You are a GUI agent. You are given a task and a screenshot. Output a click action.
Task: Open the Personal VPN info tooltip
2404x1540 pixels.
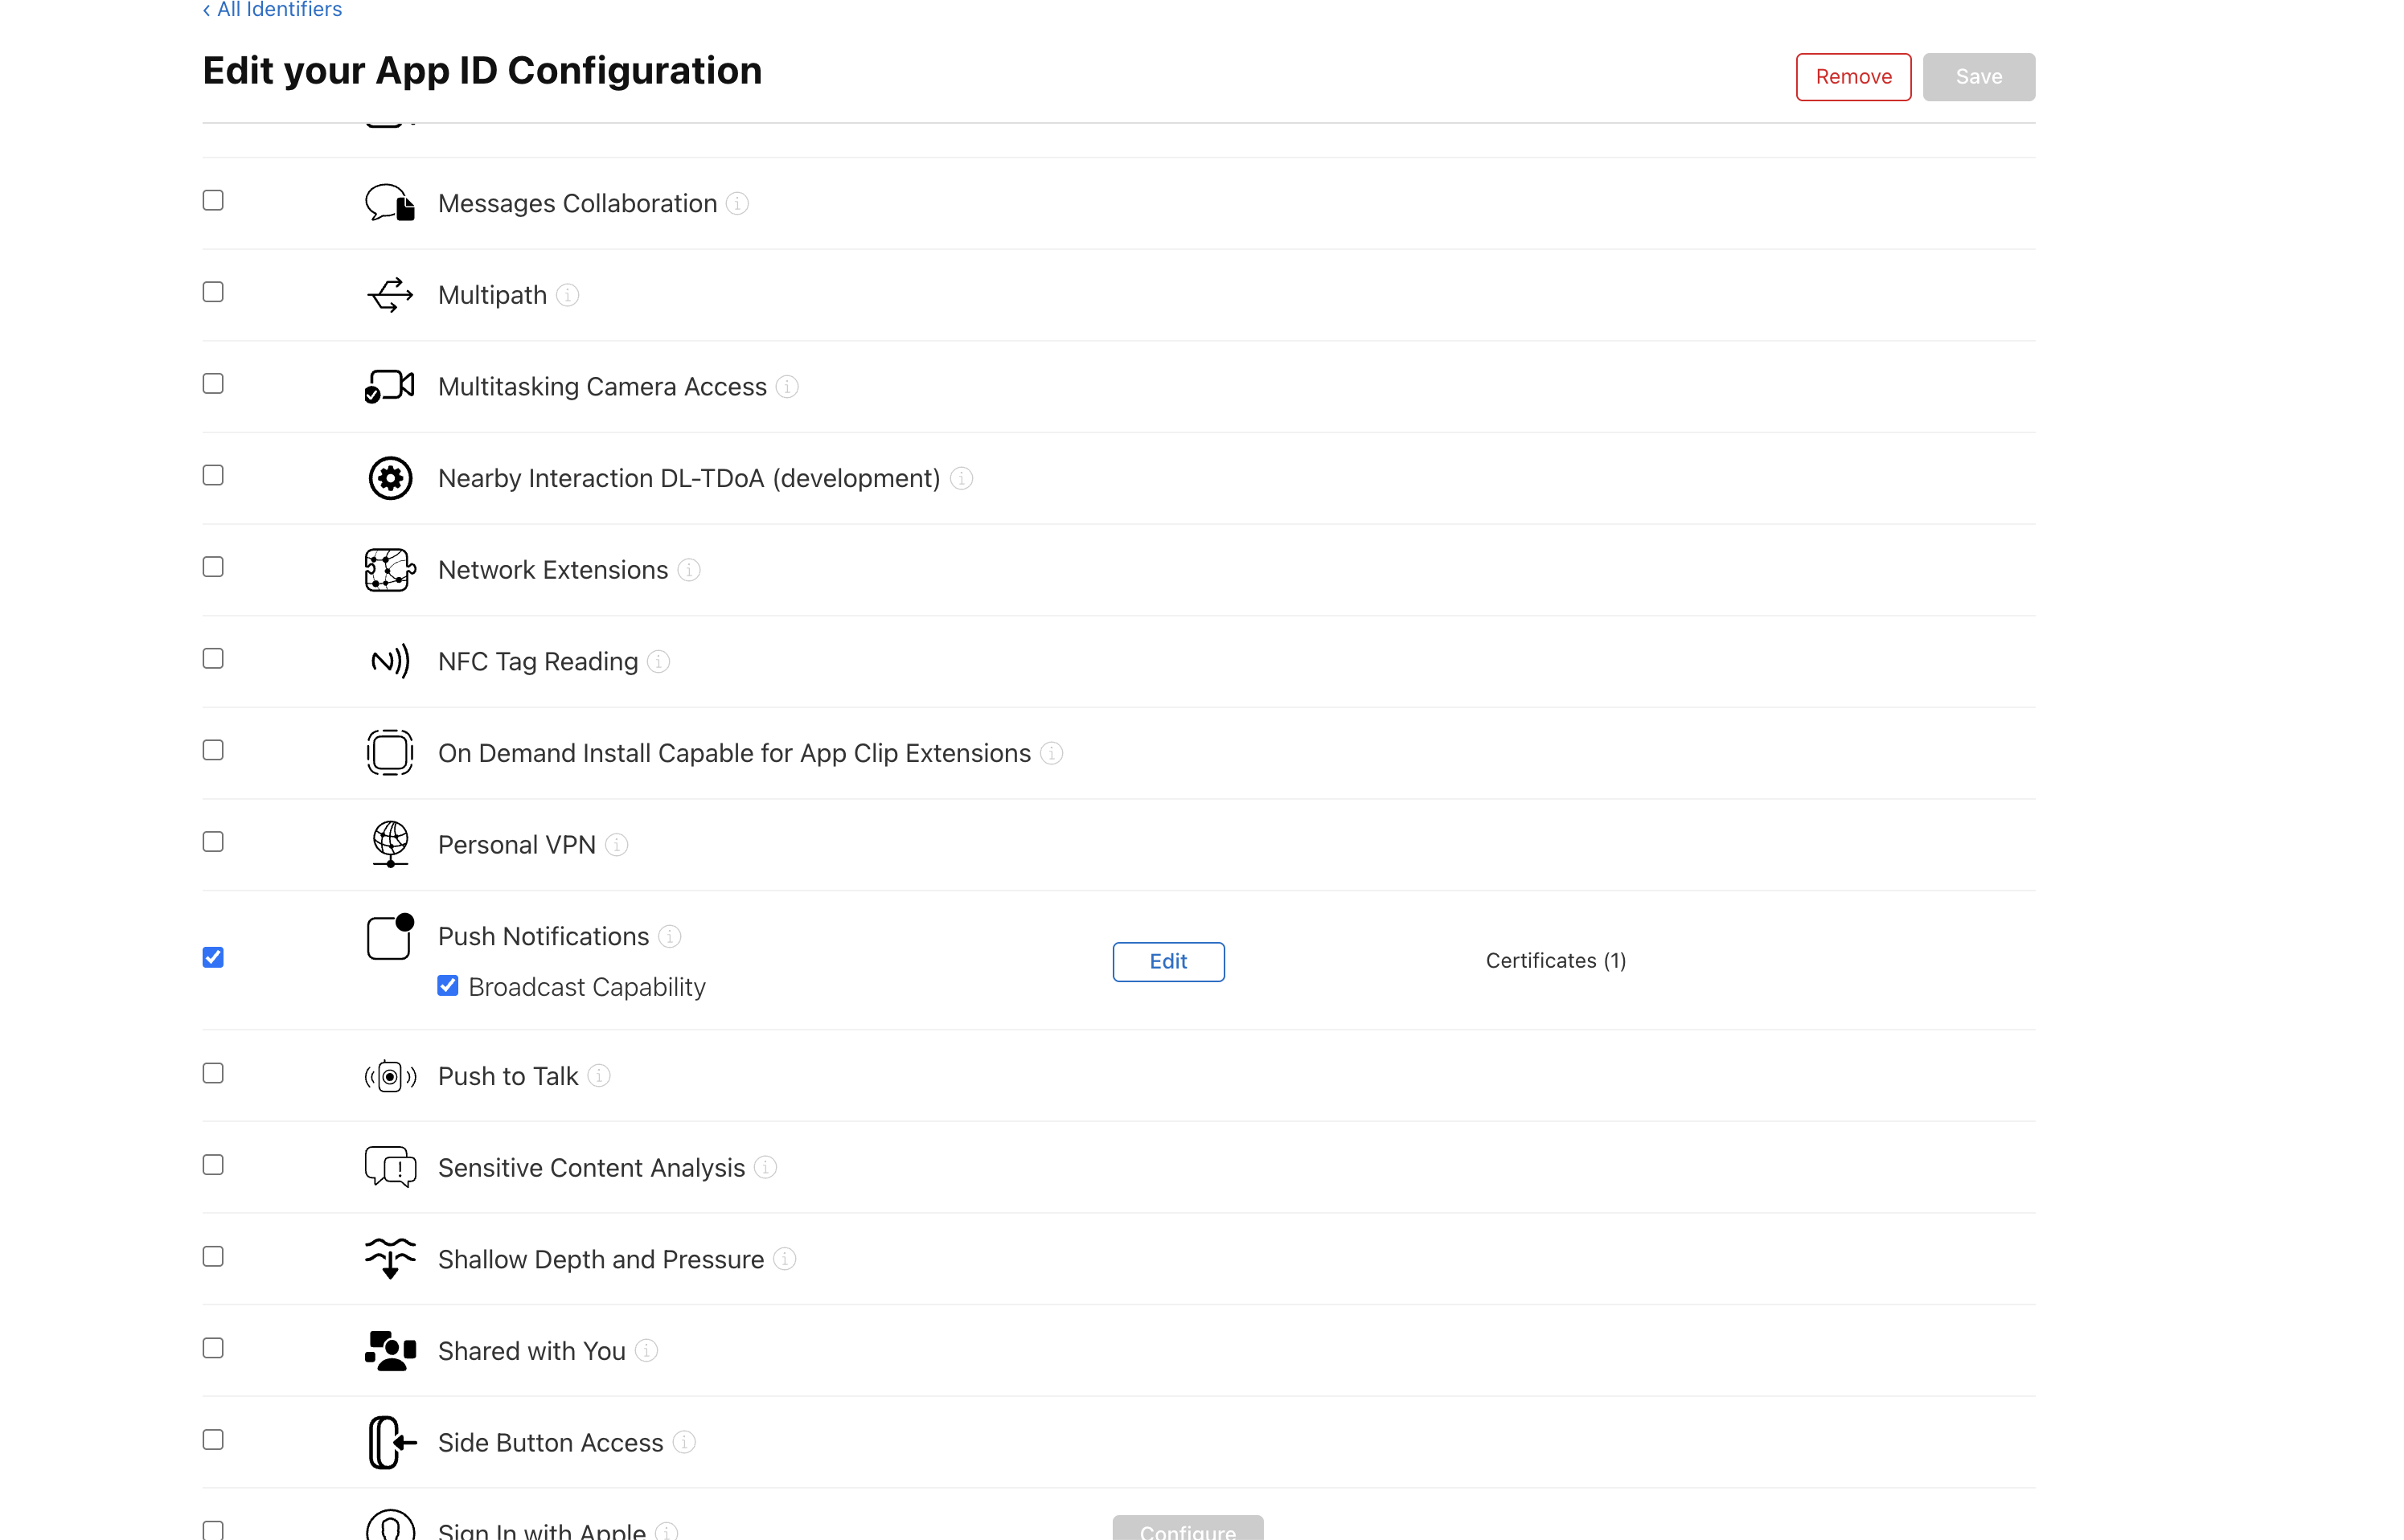[x=617, y=845]
